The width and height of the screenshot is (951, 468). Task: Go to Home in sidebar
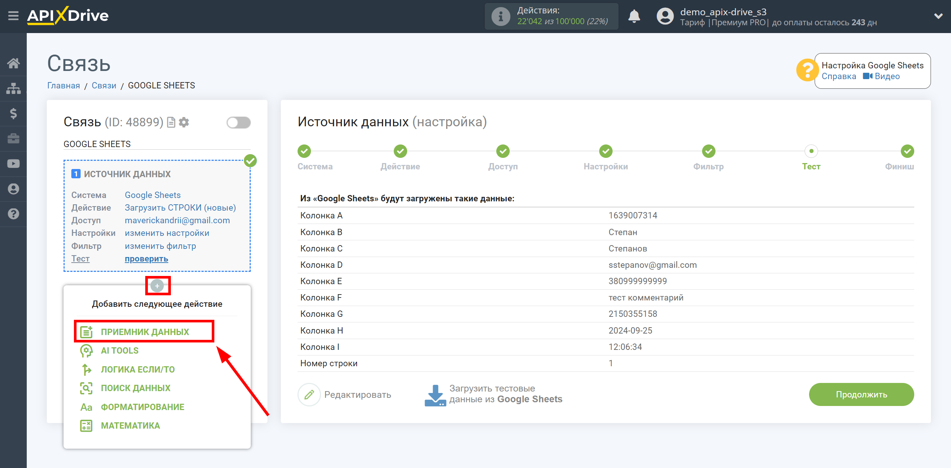pos(13,63)
